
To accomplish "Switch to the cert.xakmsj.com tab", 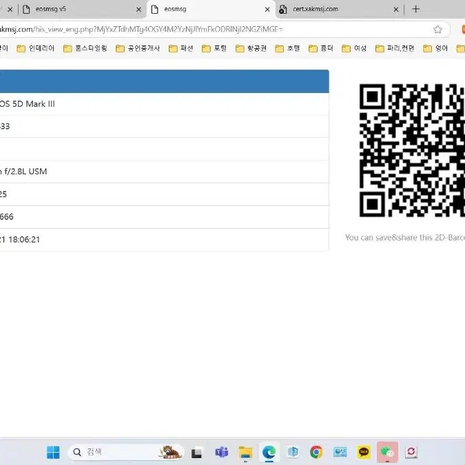I will point(339,9).
